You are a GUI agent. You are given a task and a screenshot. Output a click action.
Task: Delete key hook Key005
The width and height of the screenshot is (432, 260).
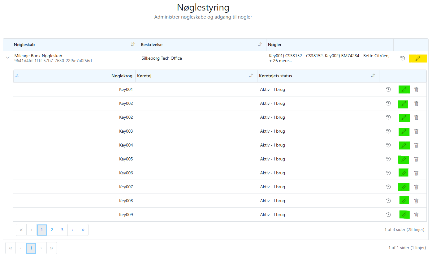(x=416, y=159)
